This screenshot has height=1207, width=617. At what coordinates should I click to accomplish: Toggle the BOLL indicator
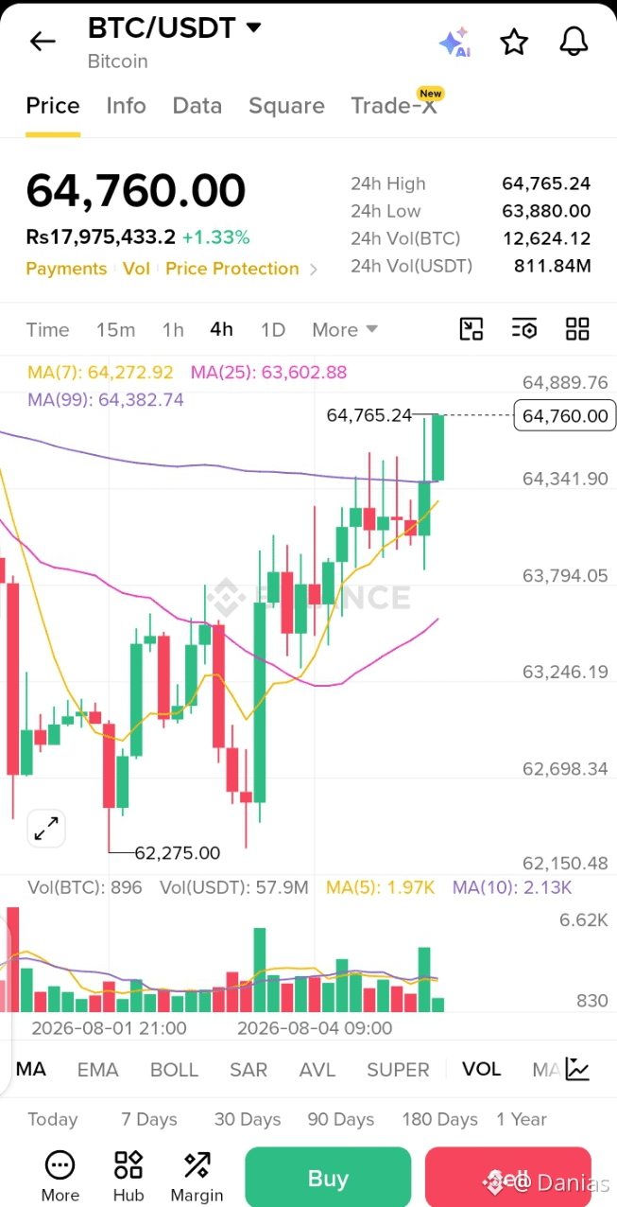pyautogui.click(x=174, y=1069)
